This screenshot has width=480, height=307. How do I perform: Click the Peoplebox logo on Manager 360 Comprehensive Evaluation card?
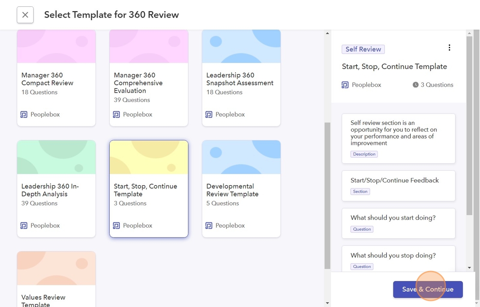click(116, 114)
